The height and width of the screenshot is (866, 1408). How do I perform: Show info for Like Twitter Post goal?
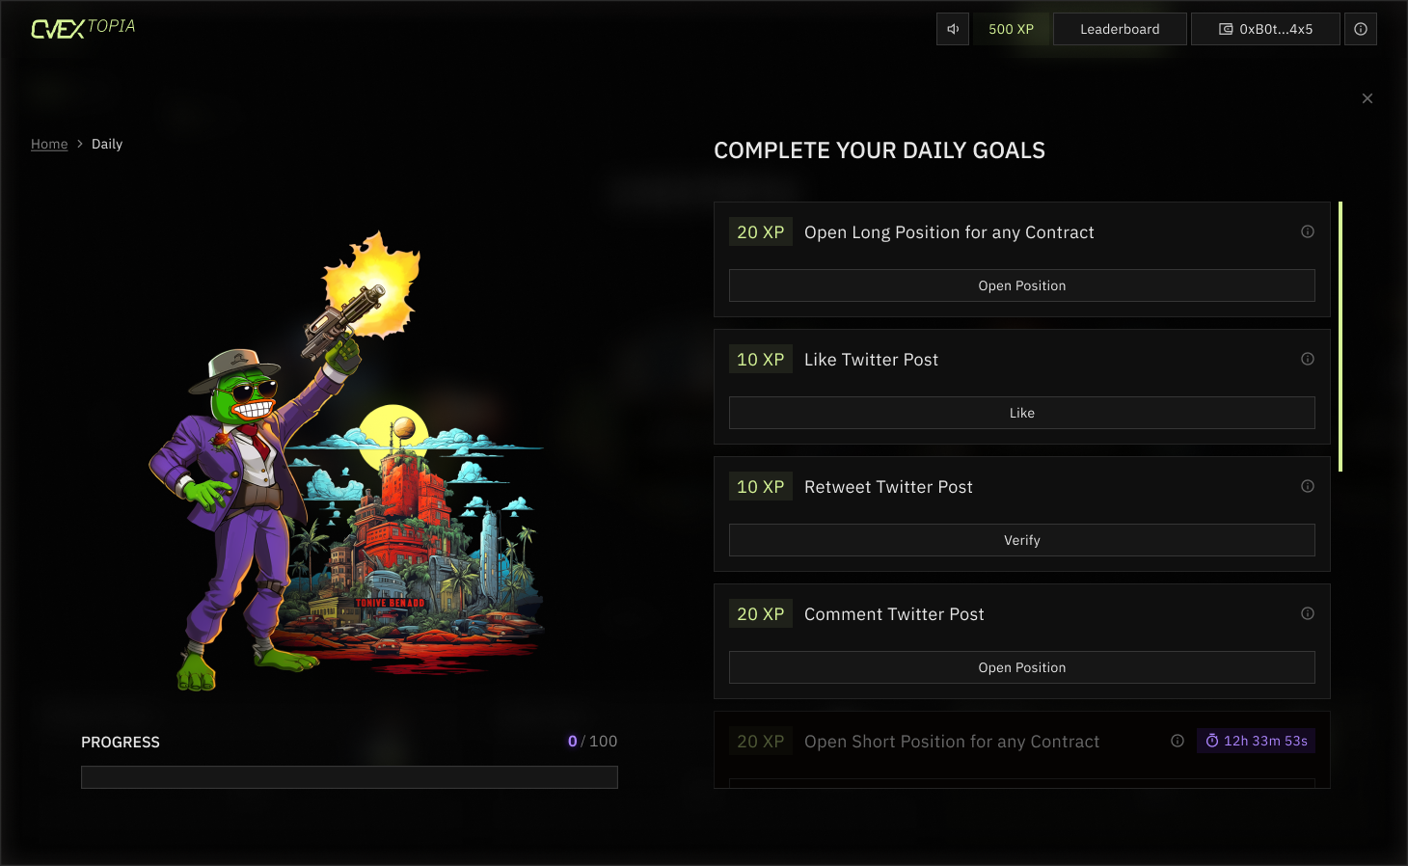tap(1308, 359)
